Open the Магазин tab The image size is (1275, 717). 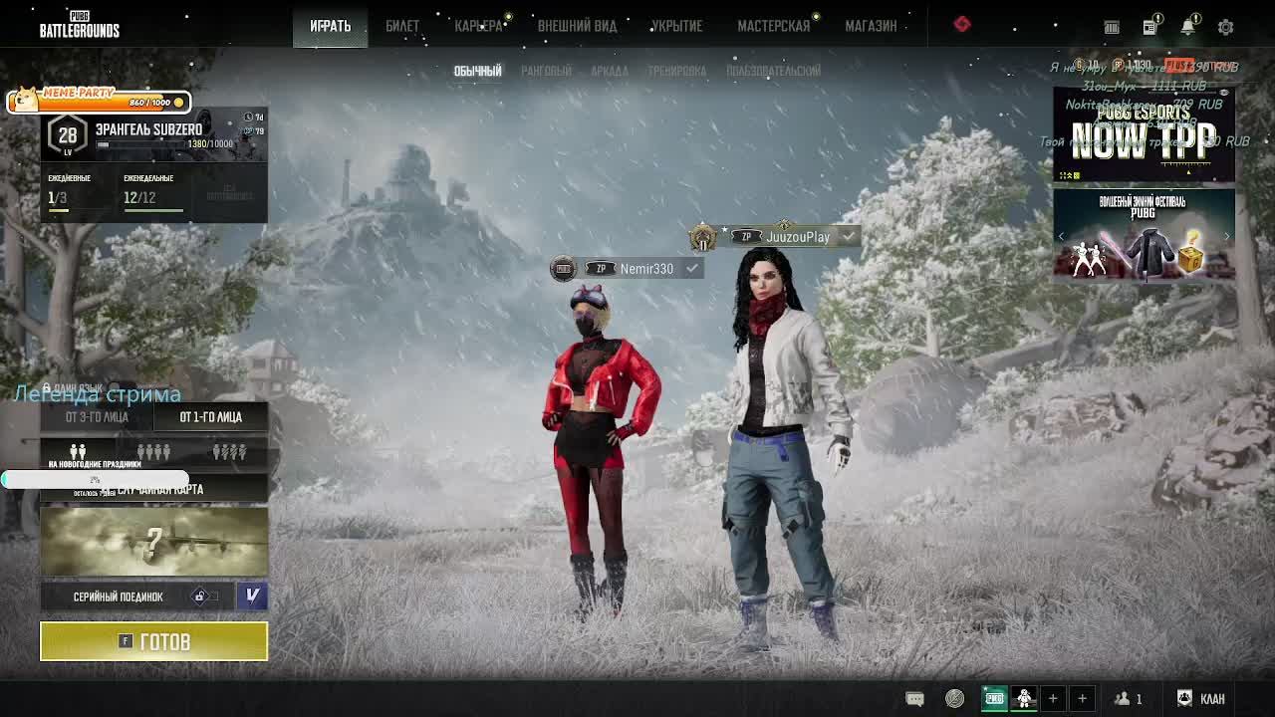pos(871,26)
